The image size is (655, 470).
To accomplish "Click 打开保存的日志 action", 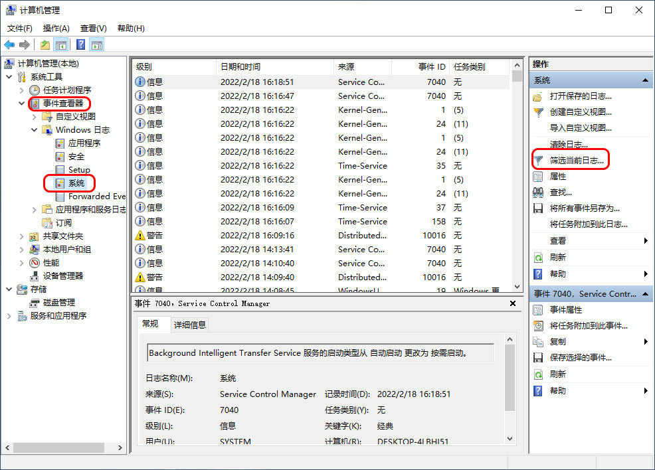I will 581,96.
